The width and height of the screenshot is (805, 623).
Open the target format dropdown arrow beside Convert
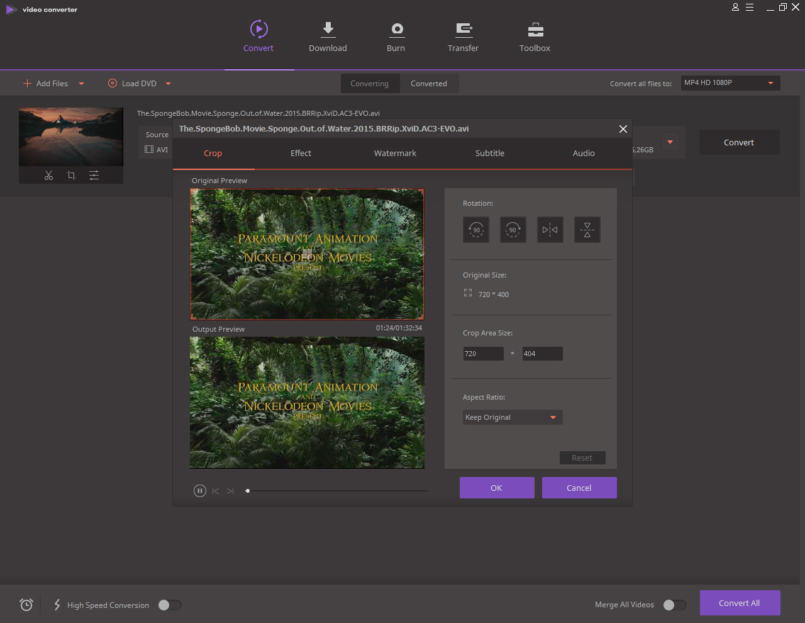tap(670, 142)
